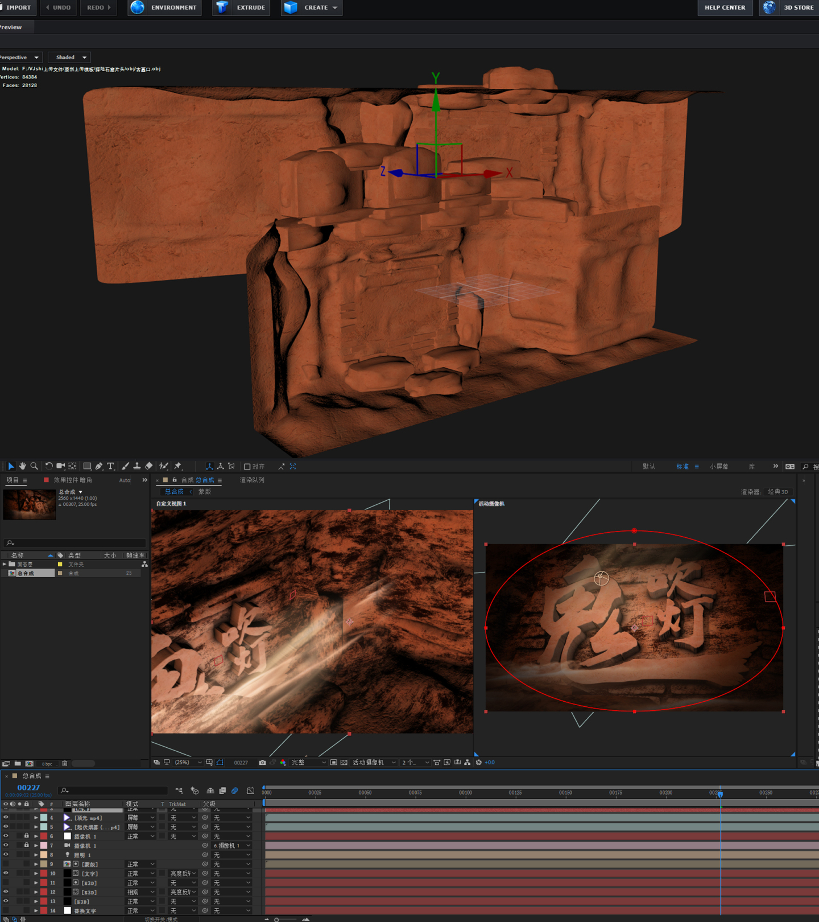This screenshot has height=922, width=819.
Task: Click the EXTRUDE button
Action: (242, 7)
